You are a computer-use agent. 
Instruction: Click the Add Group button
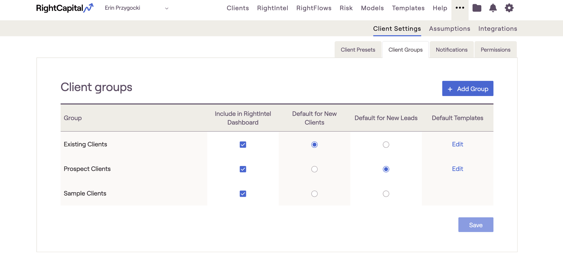click(468, 88)
